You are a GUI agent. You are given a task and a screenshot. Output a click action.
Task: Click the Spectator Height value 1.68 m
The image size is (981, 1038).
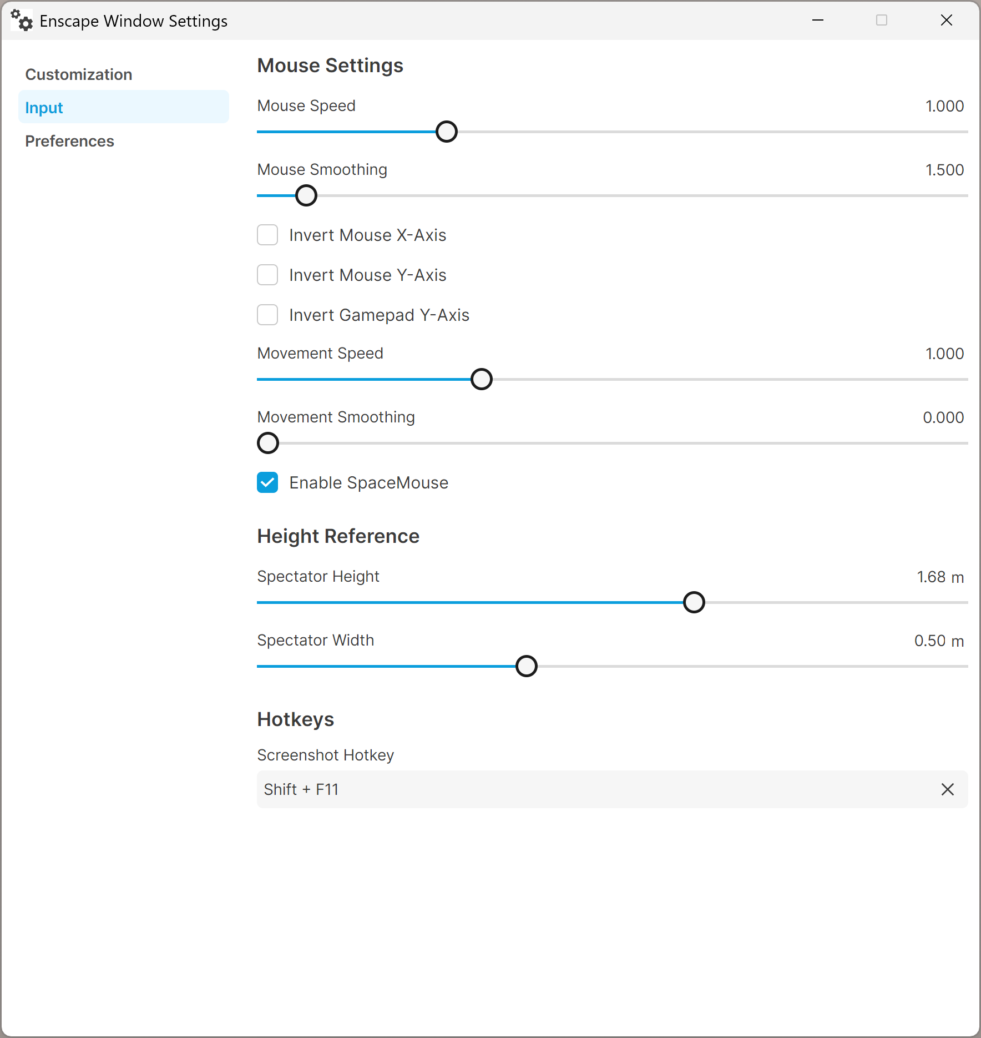click(940, 577)
